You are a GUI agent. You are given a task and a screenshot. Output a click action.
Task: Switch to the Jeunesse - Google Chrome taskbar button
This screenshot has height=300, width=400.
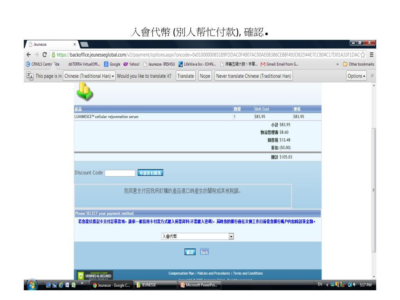pyautogui.click(x=111, y=285)
